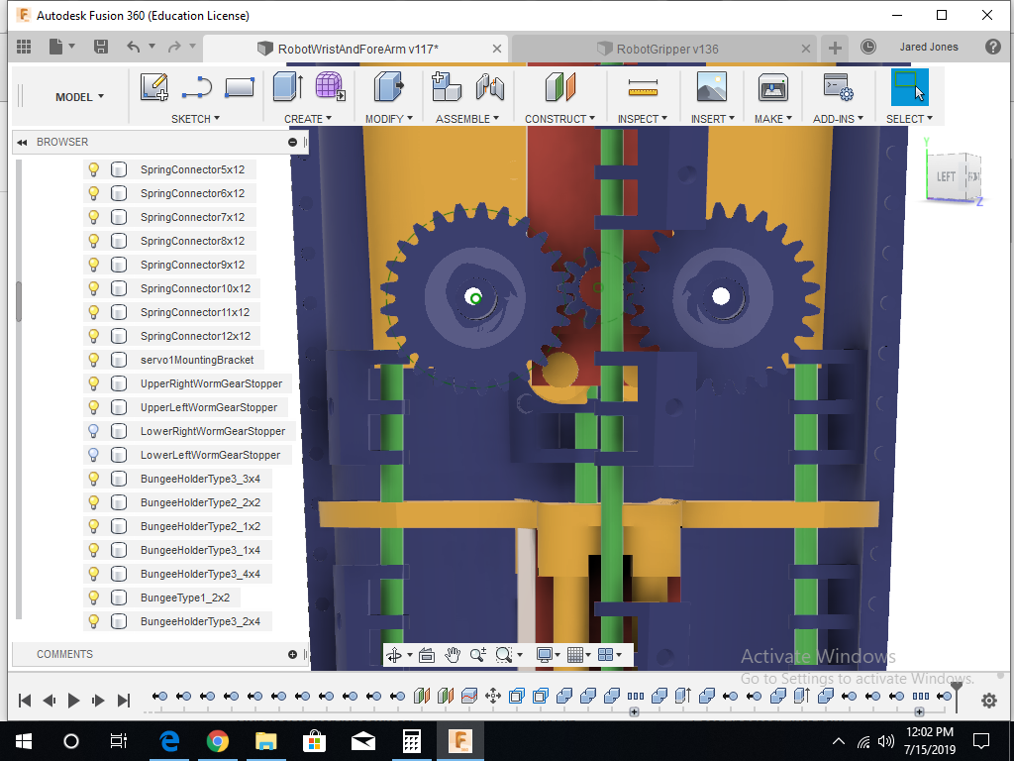Click the Offset Plane construct icon
Viewport: 1014px width, 761px height.
[560, 87]
